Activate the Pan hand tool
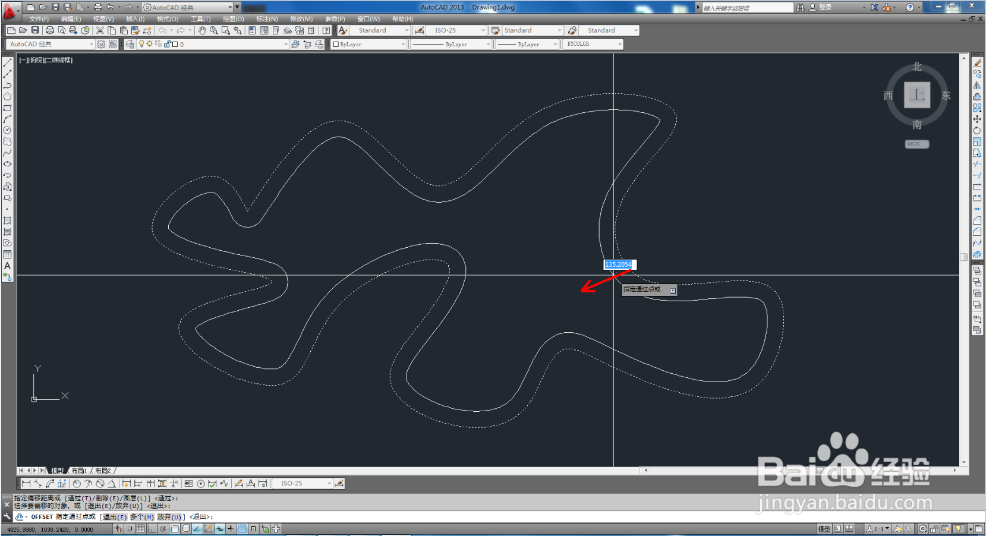The width and height of the screenshot is (986, 536). point(202,30)
